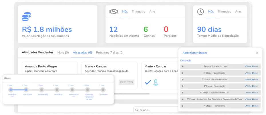Select Mês tab in negotiation time card
The height and width of the screenshot is (115, 266).
(211, 12)
